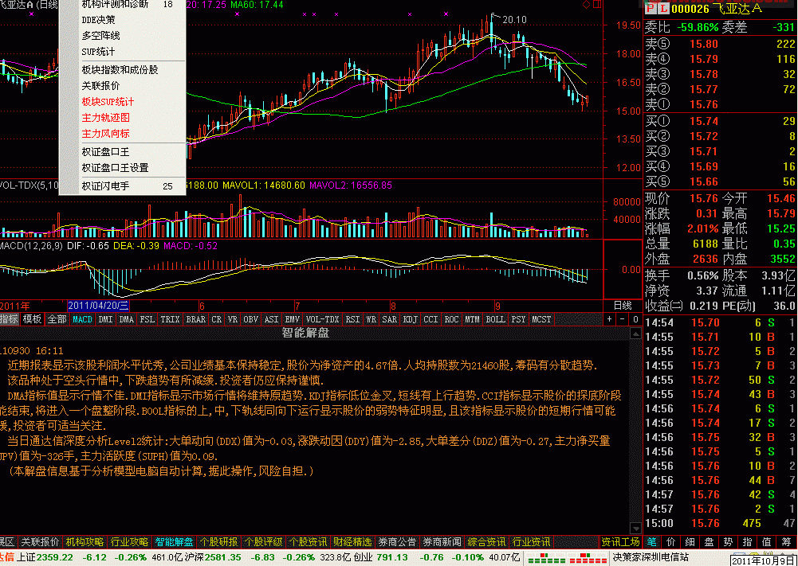Switch to the 模板 tab
Viewport: 798px width, 566px height.
coord(33,319)
